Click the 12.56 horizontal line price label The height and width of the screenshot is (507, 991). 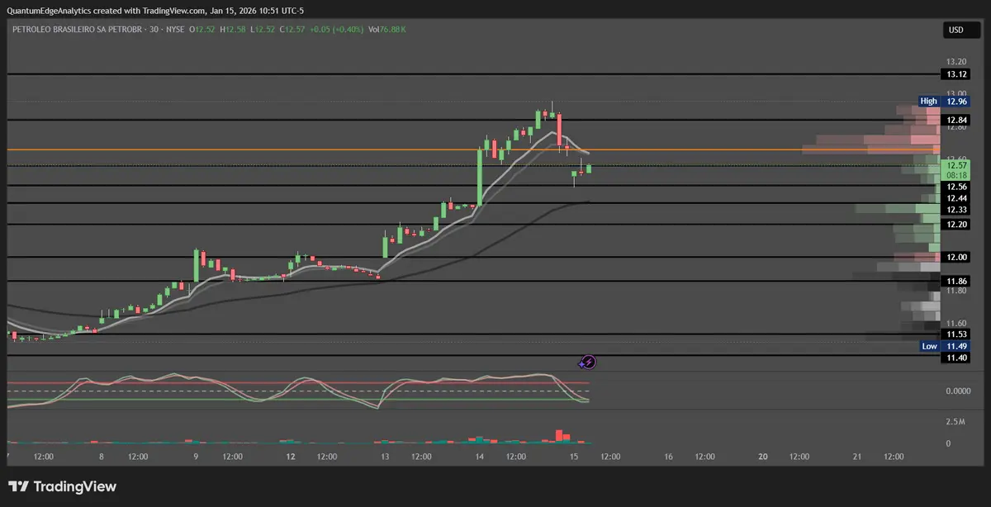point(957,187)
